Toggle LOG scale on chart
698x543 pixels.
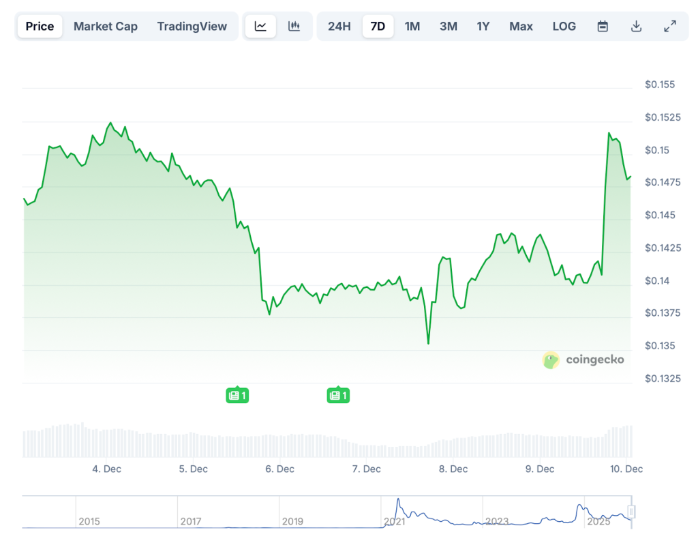coord(564,27)
